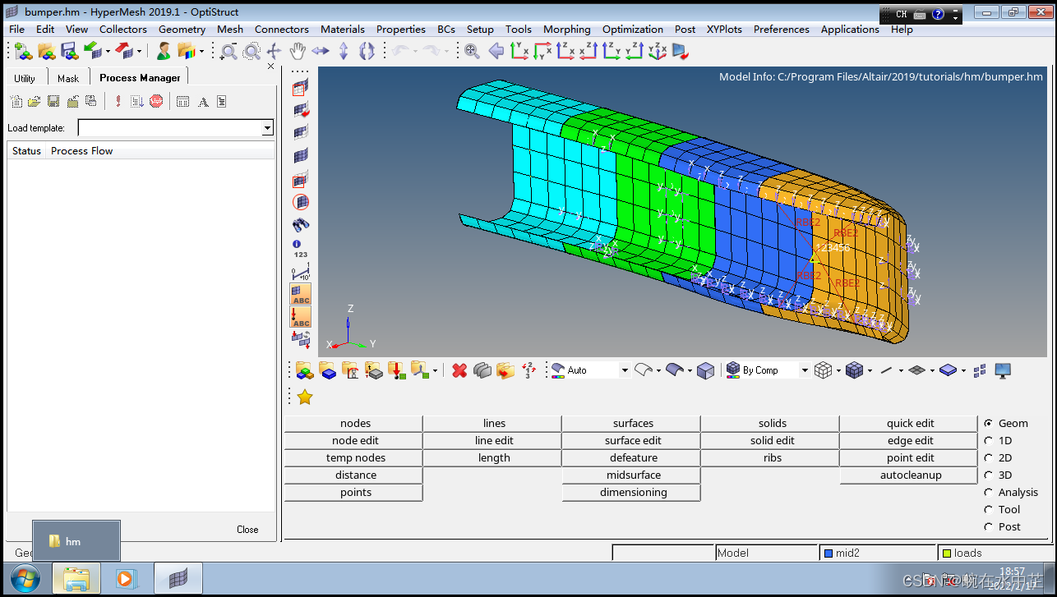
Task: Click the red X delete icon
Action: (459, 370)
